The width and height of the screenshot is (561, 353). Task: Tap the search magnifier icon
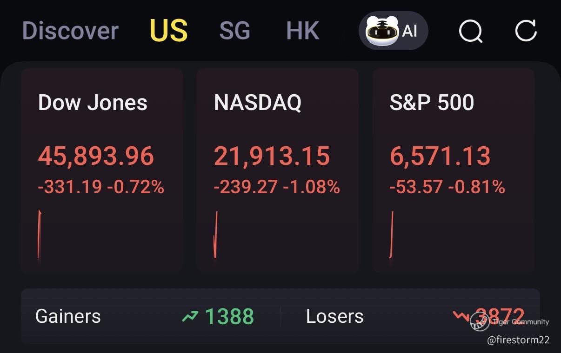pyautogui.click(x=470, y=31)
